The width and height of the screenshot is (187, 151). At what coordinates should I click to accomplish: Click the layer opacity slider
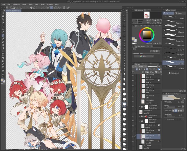(152, 67)
